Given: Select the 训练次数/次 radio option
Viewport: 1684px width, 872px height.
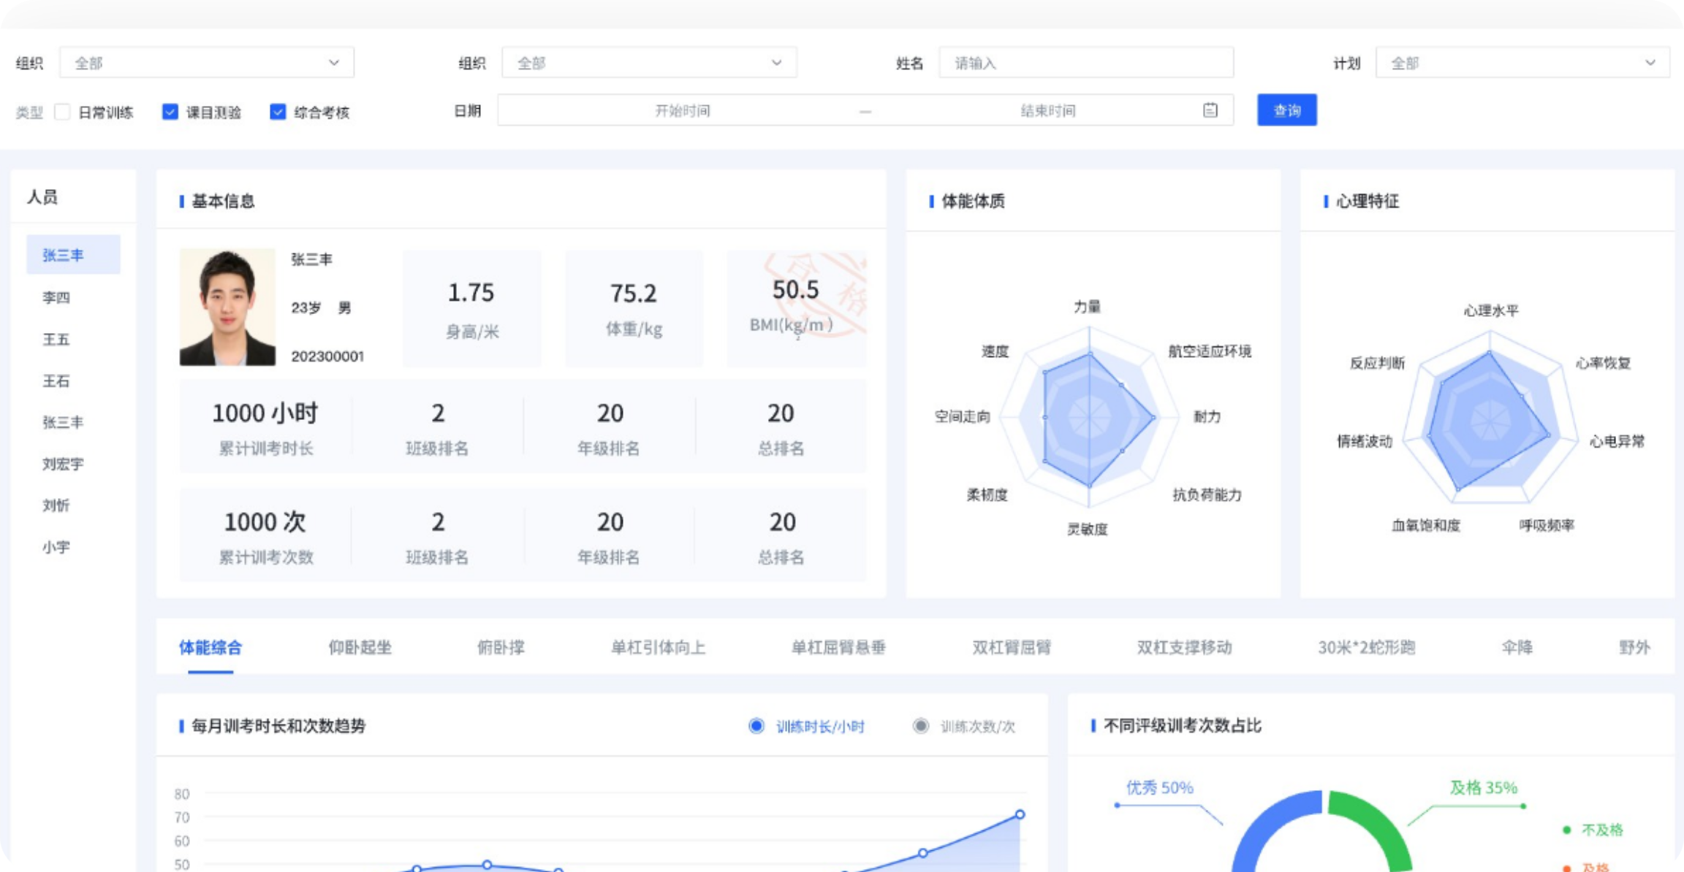Looking at the screenshot, I should pyautogui.click(x=921, y=726).
